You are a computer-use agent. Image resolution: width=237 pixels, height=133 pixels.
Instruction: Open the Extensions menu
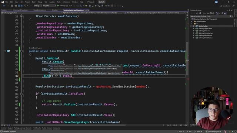click(66, 2)
